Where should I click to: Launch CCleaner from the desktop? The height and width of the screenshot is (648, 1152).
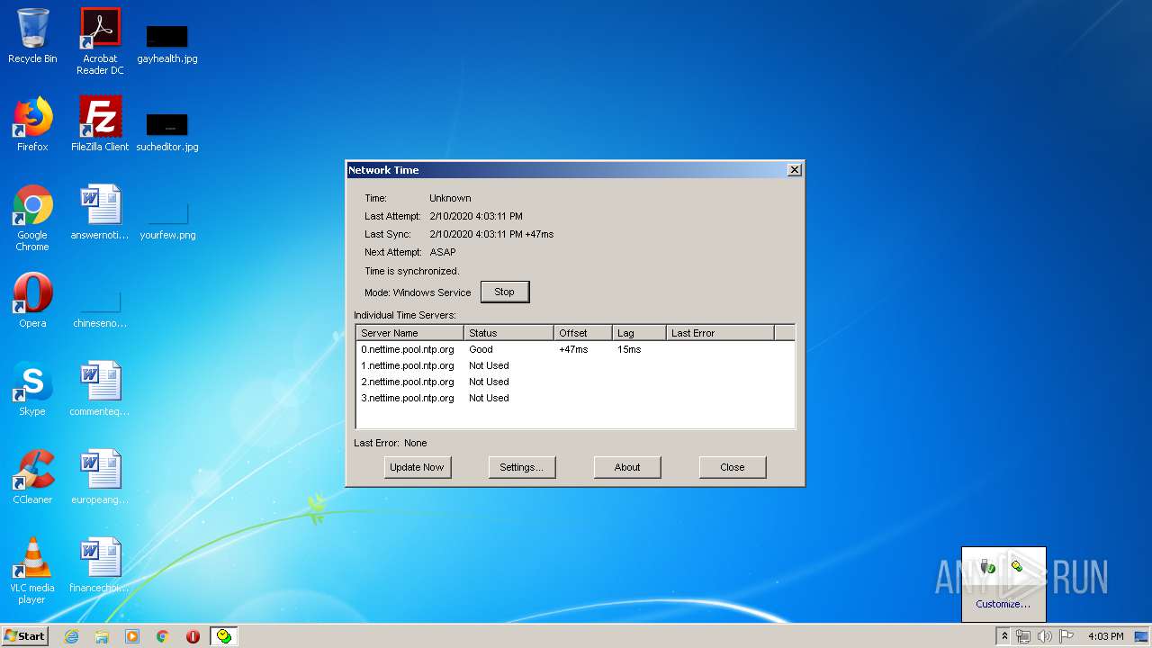(32, 477)
